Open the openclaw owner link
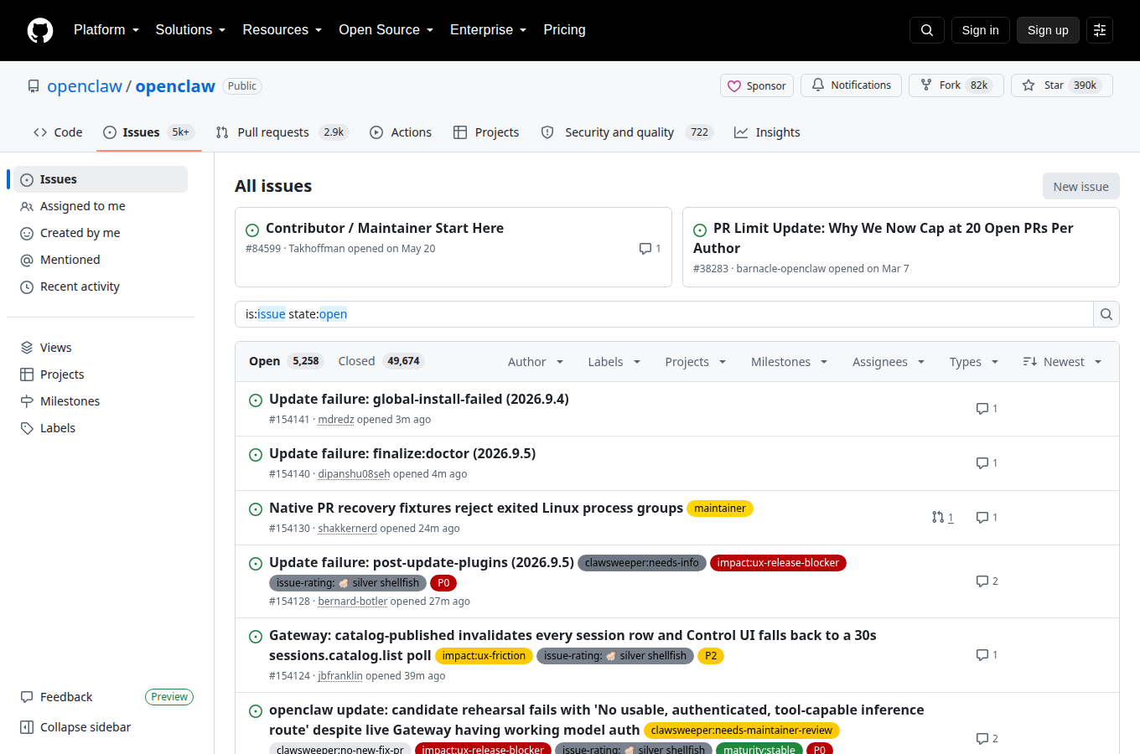Screen dimensions: 1140x754 click(x=85, y=86)
